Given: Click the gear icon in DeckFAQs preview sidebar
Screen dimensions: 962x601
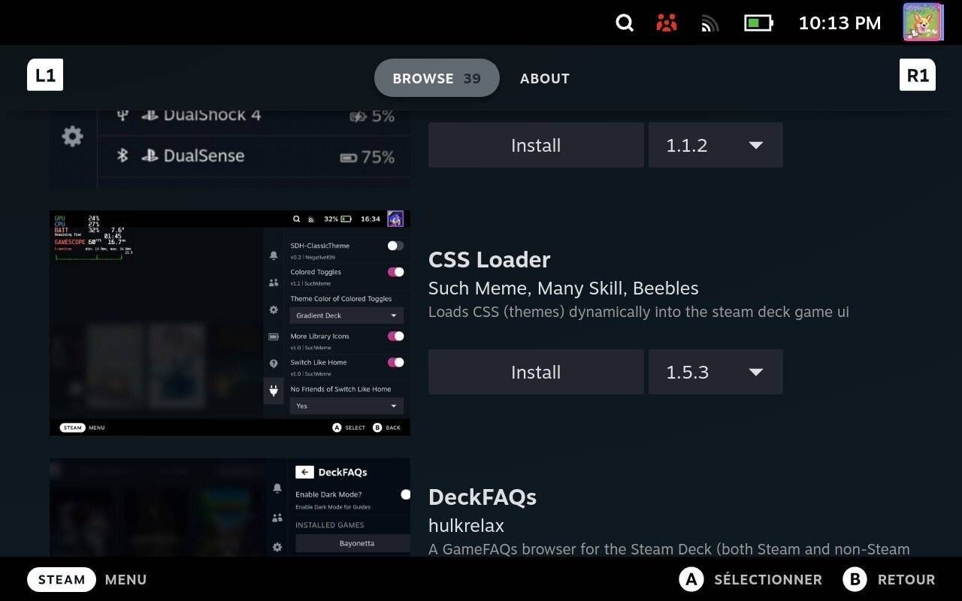Looking at the screenshot, I should tap(277, 547).
